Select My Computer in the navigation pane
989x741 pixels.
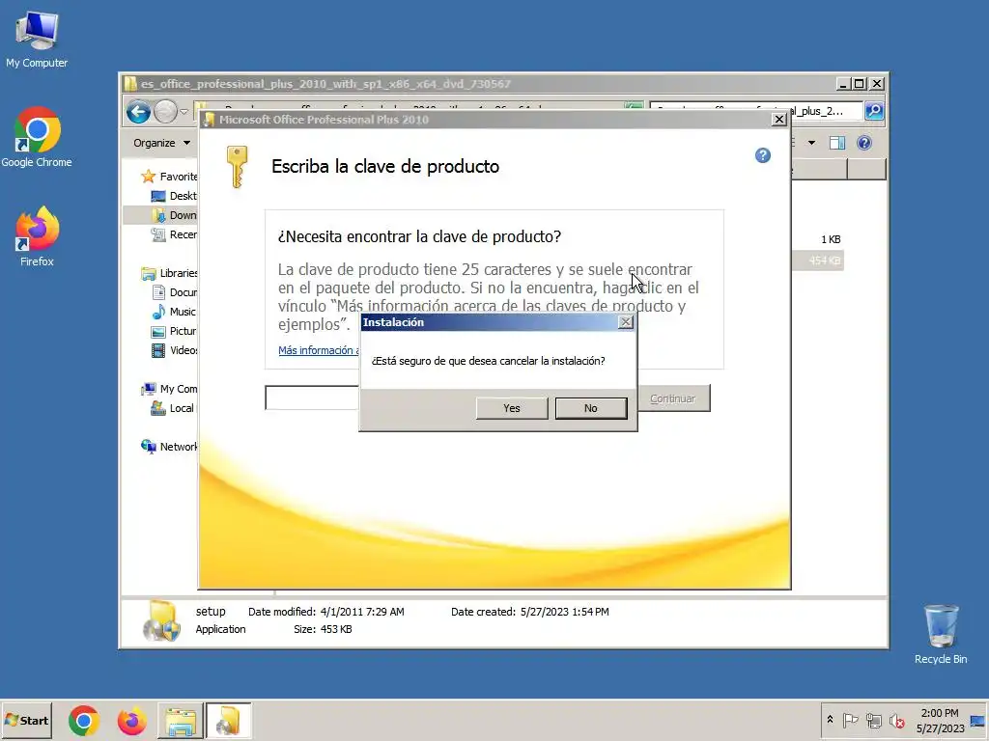point(169,389)
